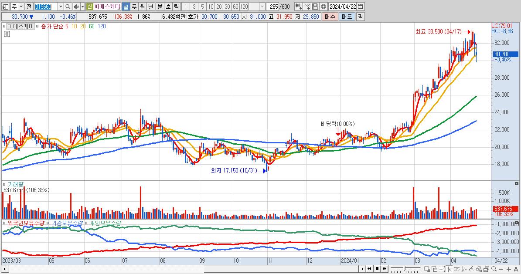Open the chart settings gear icon
This screenshot has height=274, width=521.
(x=323, y=7)
